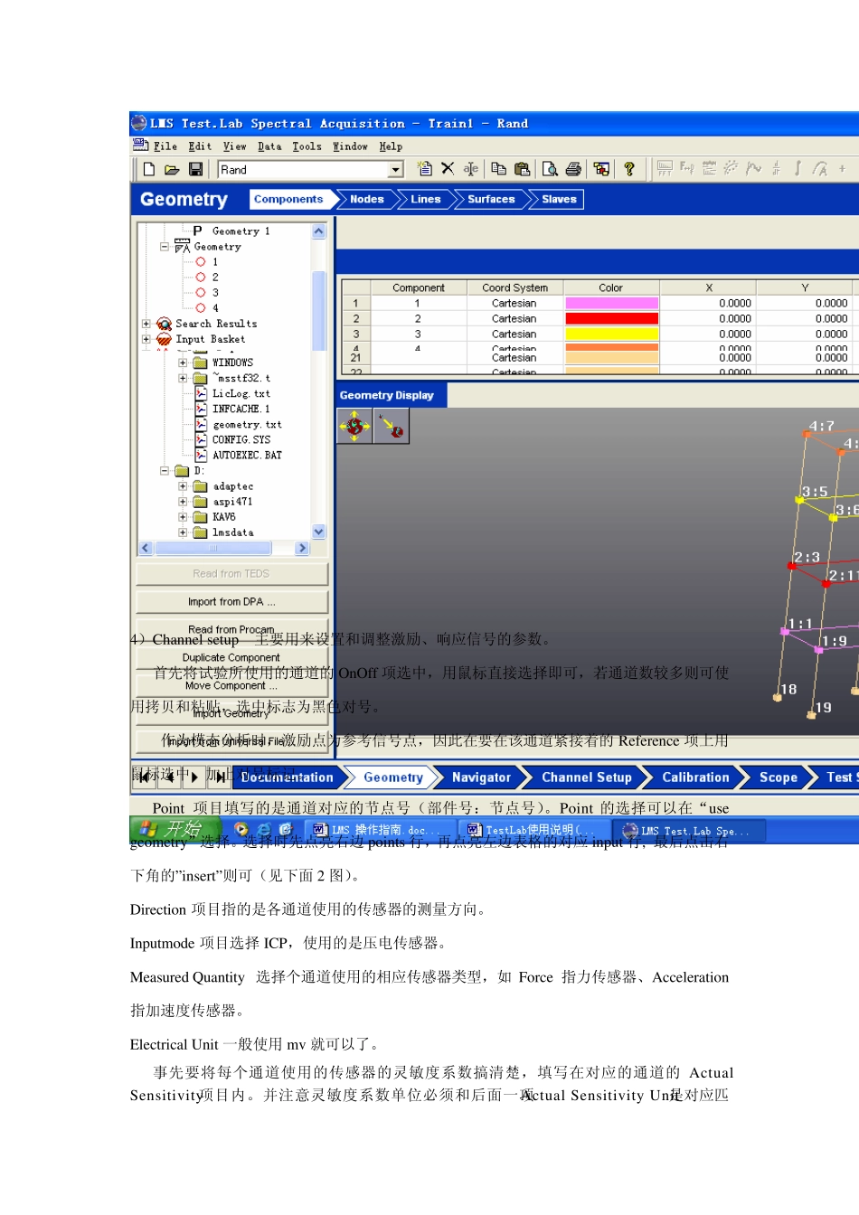Open the Data menu

[x=269, y=146]
